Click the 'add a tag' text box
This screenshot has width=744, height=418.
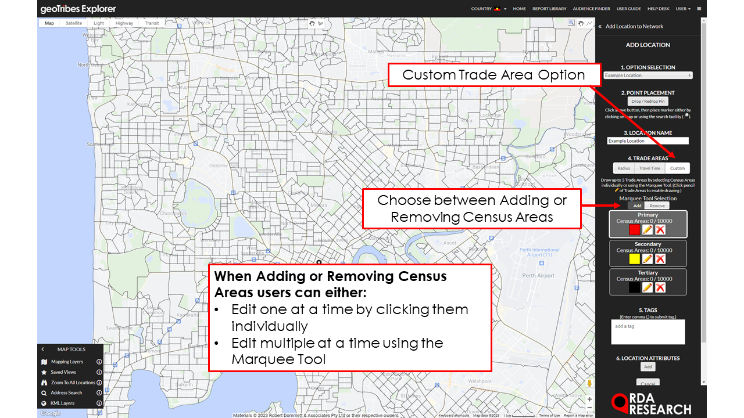pyautogui.click(x=648, y=331)
